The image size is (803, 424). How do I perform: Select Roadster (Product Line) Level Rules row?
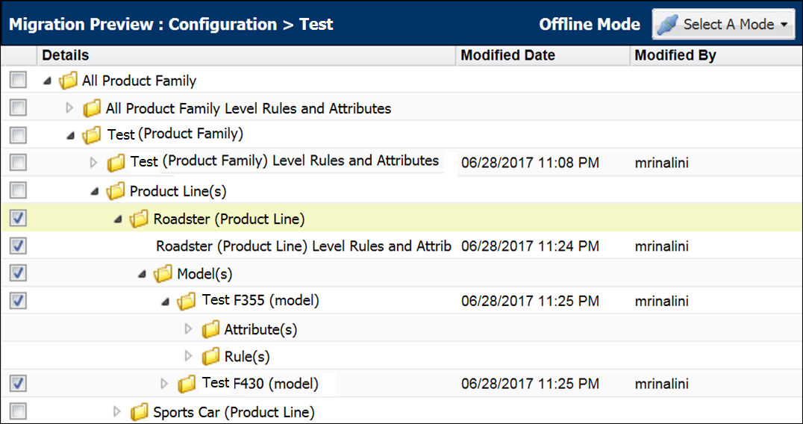pyautogui.click(x=303, y=246)
